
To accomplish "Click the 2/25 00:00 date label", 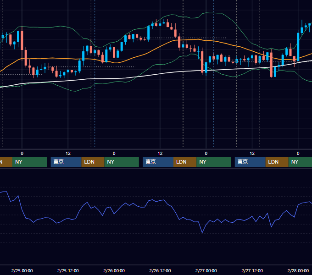I will click(x=22, y=270).
